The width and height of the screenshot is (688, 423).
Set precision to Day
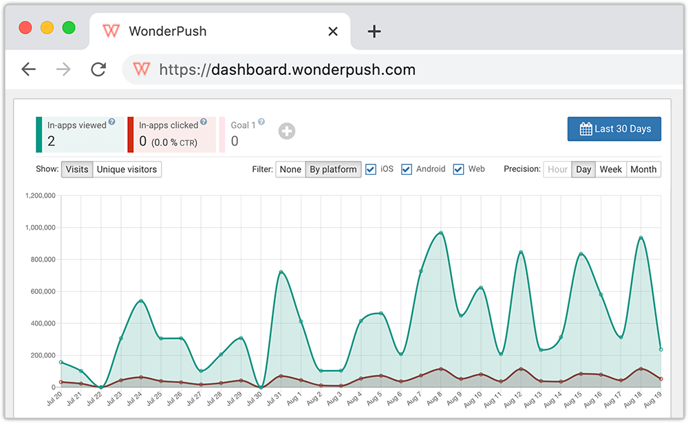(583, 169)
